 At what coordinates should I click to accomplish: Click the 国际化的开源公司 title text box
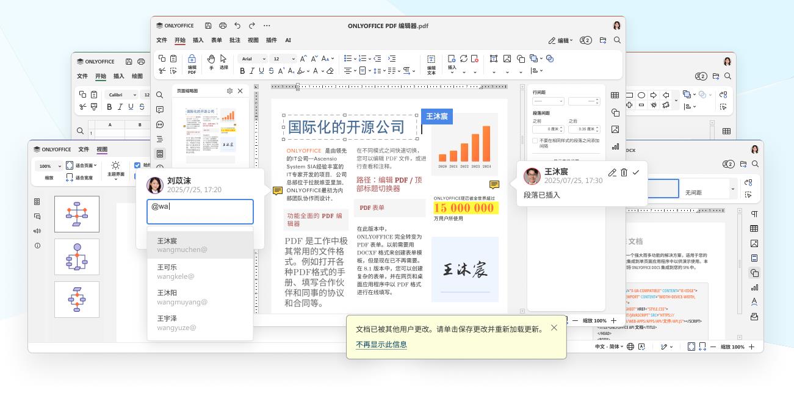(x=351, y=127)
